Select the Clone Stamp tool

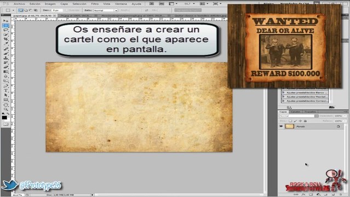point(5,58)
